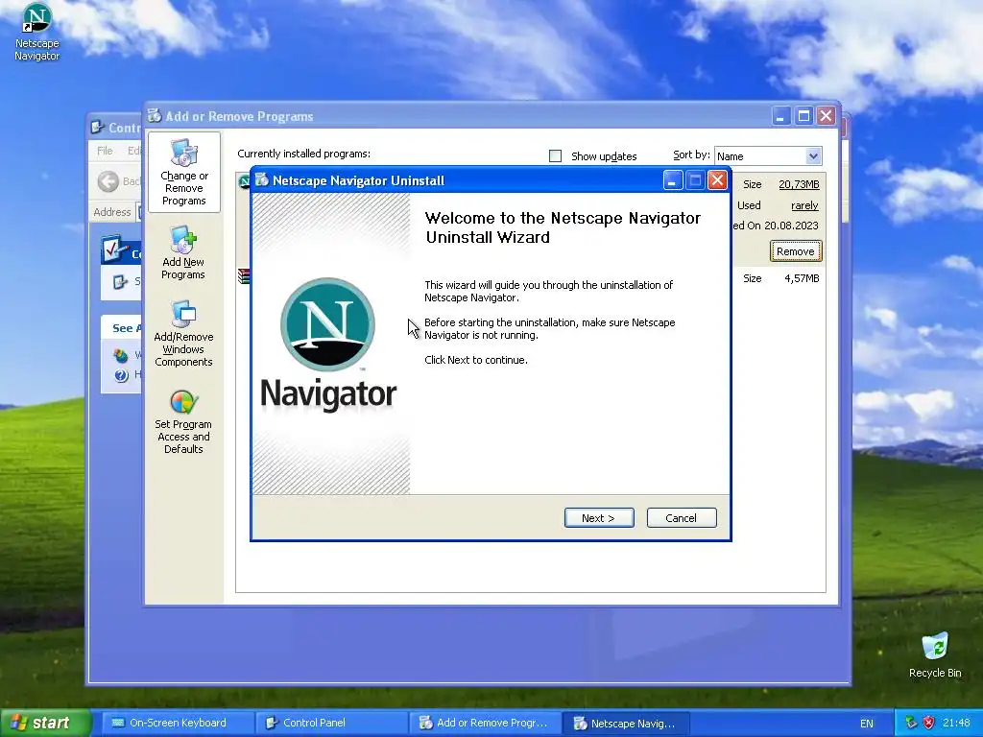Cancel the Netscape Navigator uninstall wizard
983x737 pixels.
pyautogui.click(x=682, y=517)
